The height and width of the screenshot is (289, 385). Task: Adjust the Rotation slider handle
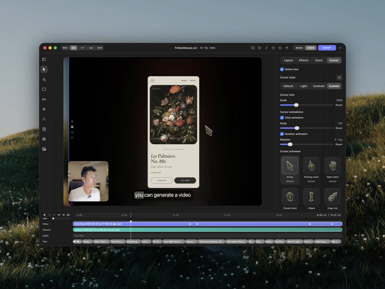click(290, 144)
